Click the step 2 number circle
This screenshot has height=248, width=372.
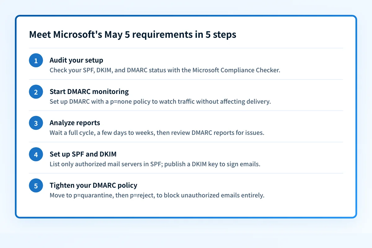click(x=36, y=92)
